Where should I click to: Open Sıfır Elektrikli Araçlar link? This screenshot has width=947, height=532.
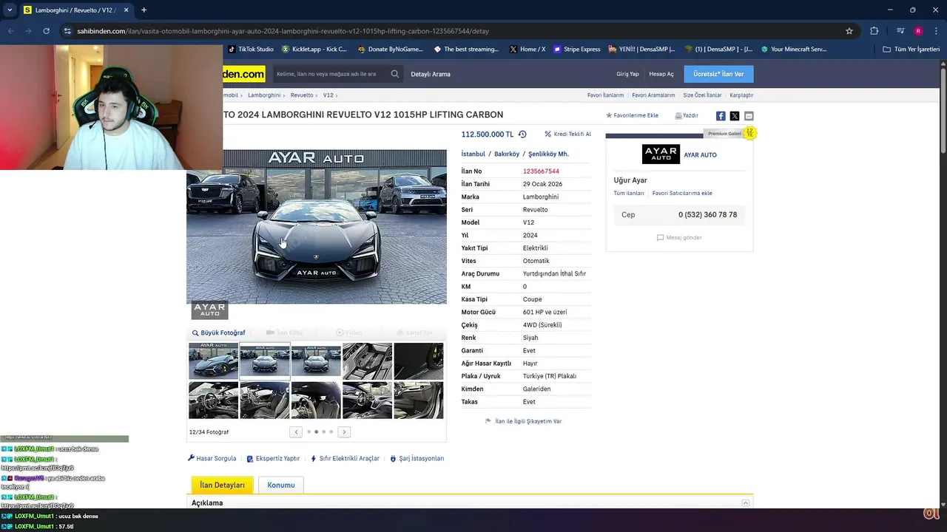[345, 458]
